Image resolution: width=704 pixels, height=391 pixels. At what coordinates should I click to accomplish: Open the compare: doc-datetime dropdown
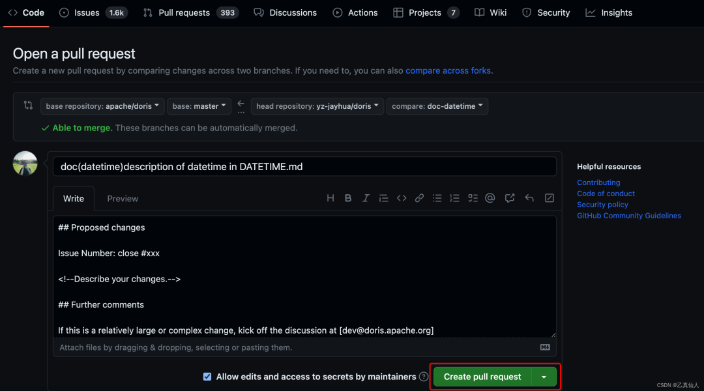[437, 106]
